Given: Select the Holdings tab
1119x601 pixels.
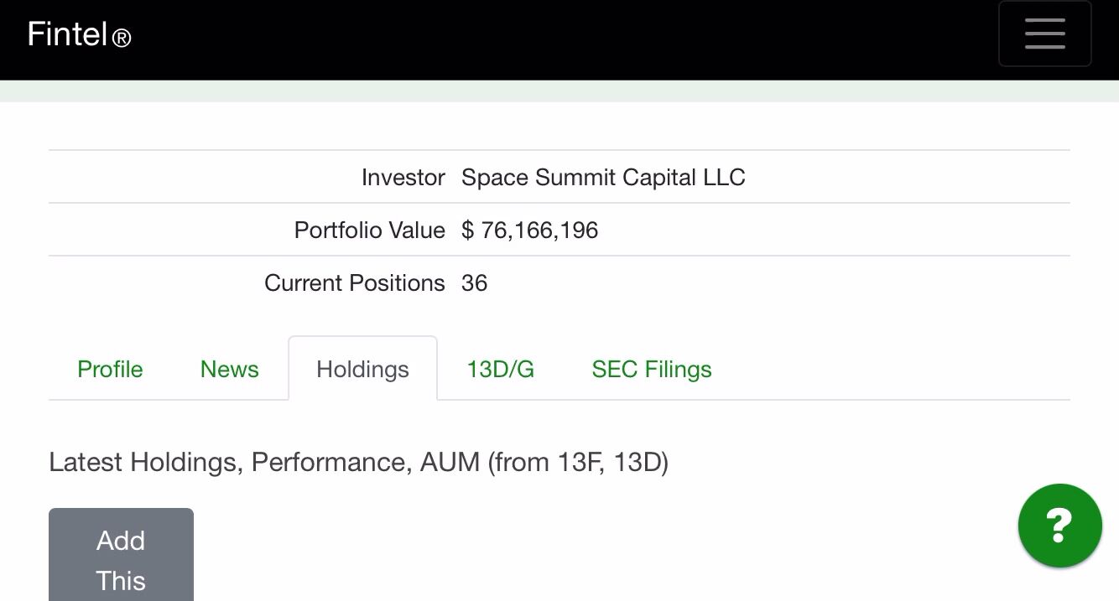Looking at the screenshot, I should 362,369.
